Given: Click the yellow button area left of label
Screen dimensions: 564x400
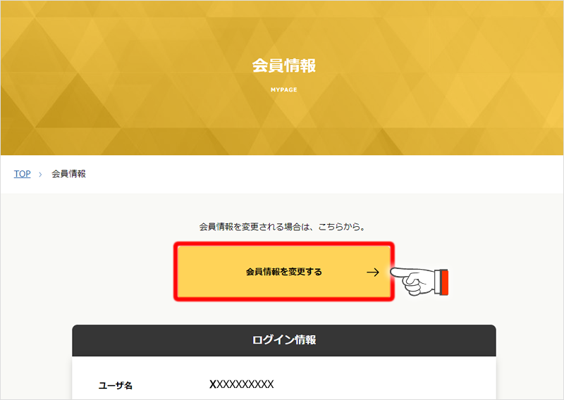Looking at the screenshot, I should point(210,272).
